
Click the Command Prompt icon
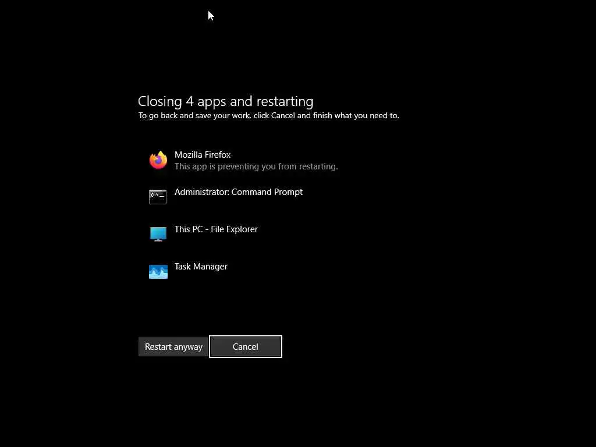[158, 197]
